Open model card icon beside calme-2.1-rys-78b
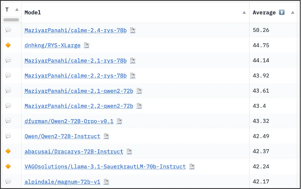Image resolution: width=301 pixels, height=189 pixels. point(133,61)
